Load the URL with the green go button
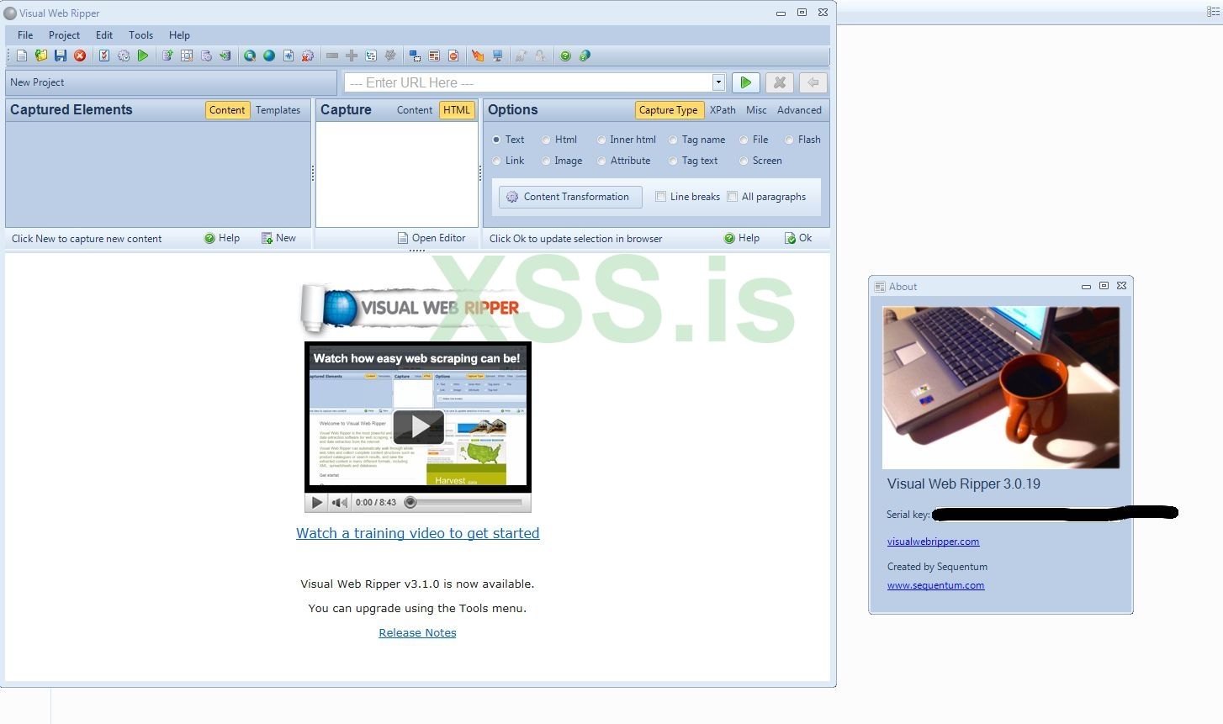The width and height of the screenshot is (1223, 724). click(x=745, y=82)
